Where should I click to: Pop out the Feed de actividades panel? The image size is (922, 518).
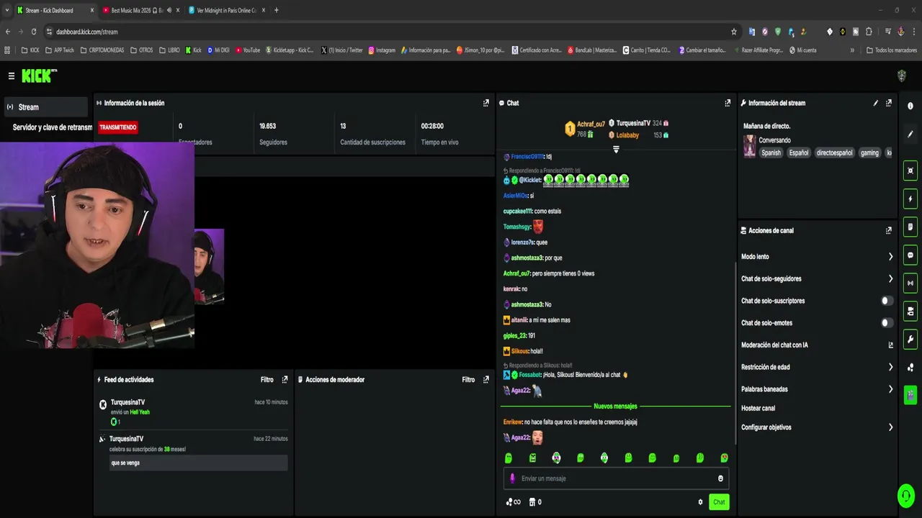285,379
